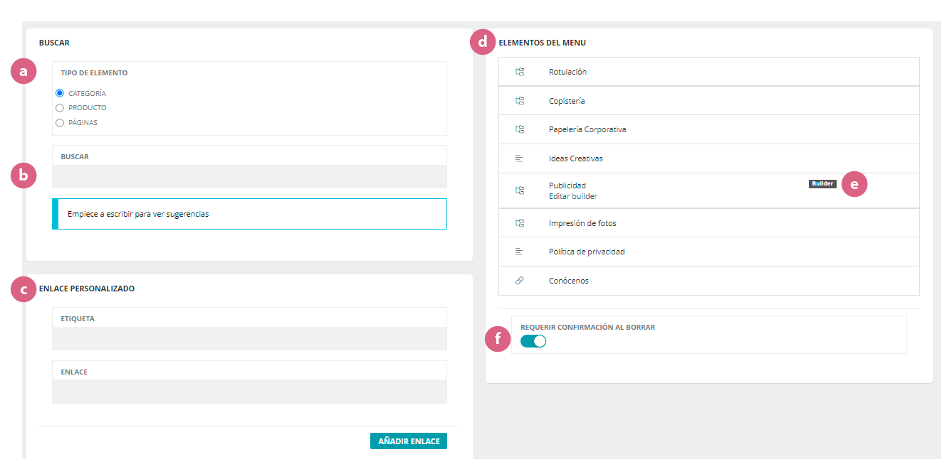Image resolution: width=952 pixels, height=474 pixels.
Task: Select the Categoría radio option
Action: [60, 93]
